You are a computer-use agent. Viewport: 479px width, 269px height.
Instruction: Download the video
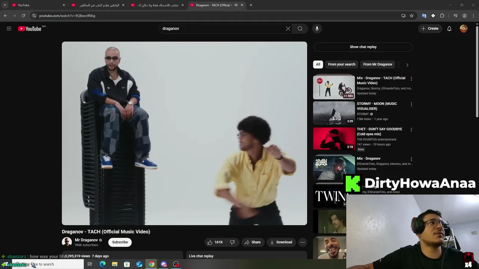281,242
